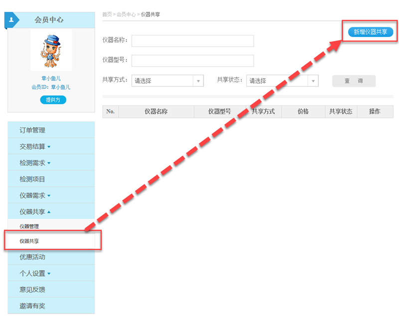
Task: Focus the 仪器名称 input field
Action: 193,41
